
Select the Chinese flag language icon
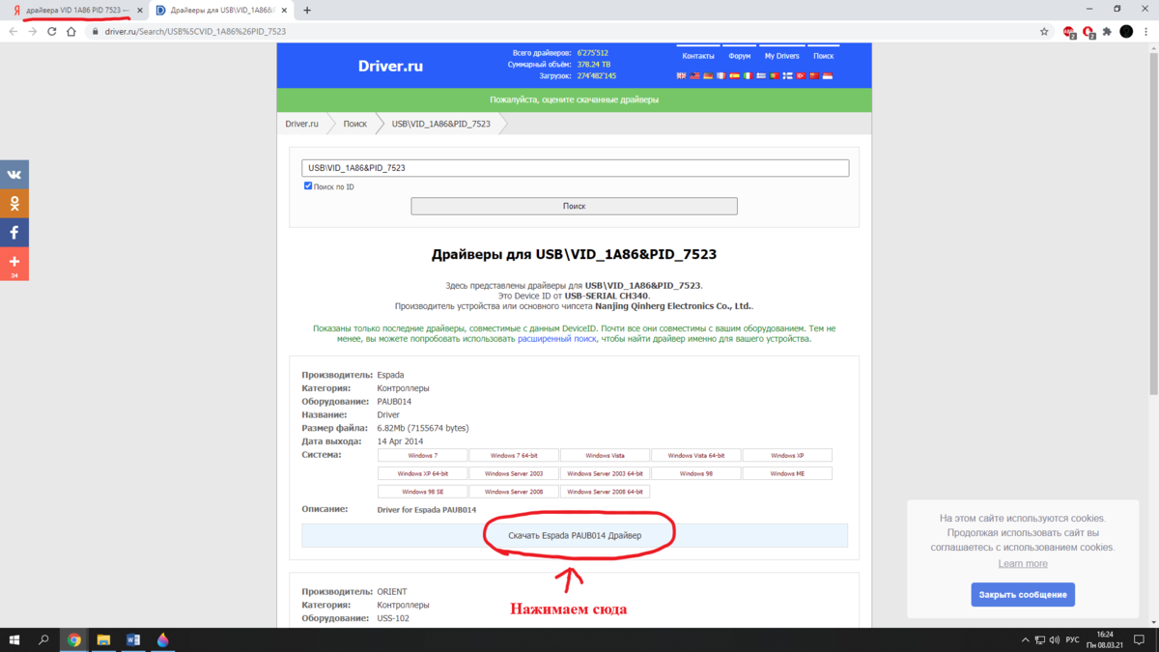814,75
